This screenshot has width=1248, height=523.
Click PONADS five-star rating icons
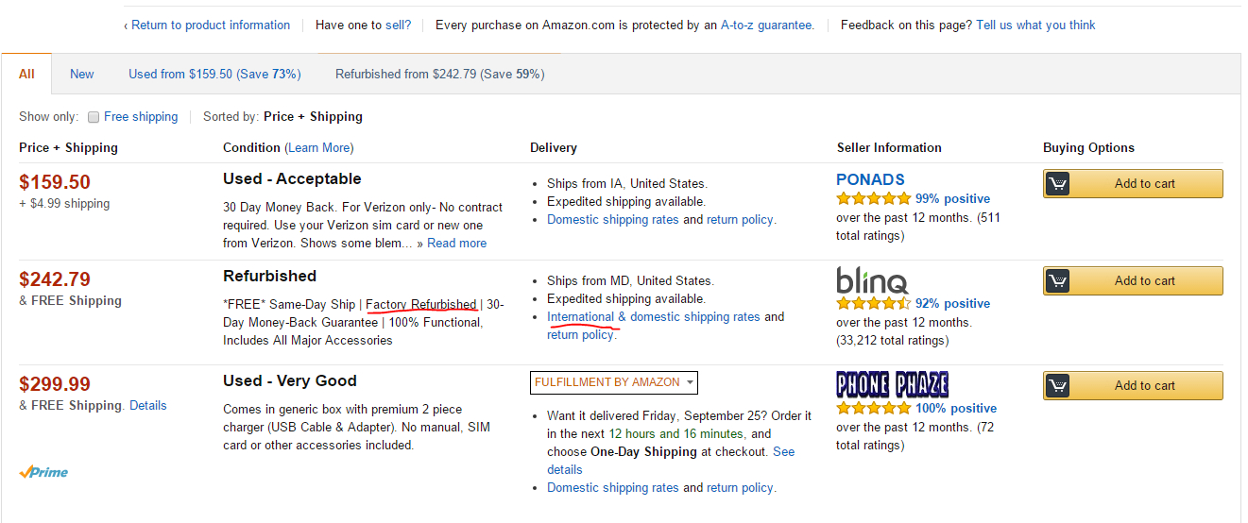pyautogui.click(x=873, y=199)
